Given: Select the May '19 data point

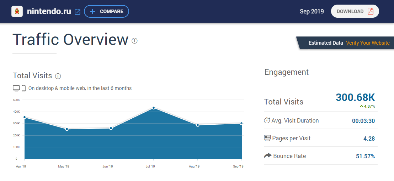Looking at the screenshot, I should [67, 129].
